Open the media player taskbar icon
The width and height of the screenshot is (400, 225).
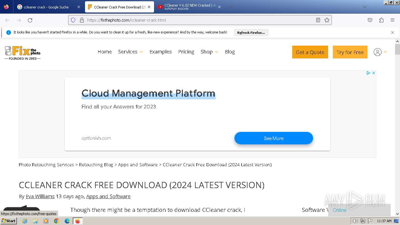click(x=46, y=221)
